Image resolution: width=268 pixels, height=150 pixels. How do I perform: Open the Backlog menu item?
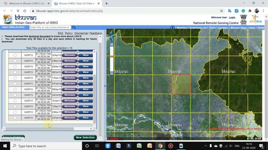(x=182, y=28)
